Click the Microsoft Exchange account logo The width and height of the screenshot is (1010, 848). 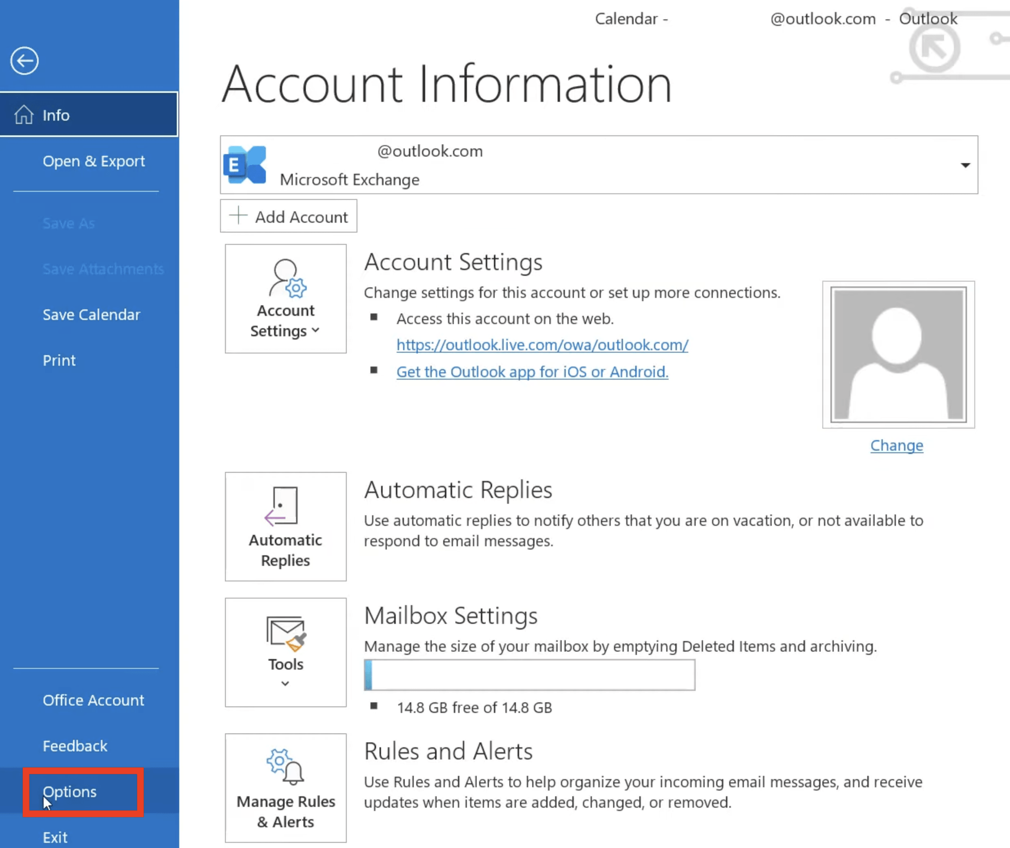point(245,164)
